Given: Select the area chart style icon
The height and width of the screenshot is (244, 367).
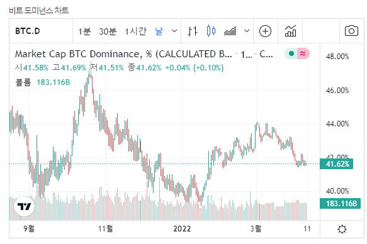Looking at the screenshot, I should click(x=230, y=31).
